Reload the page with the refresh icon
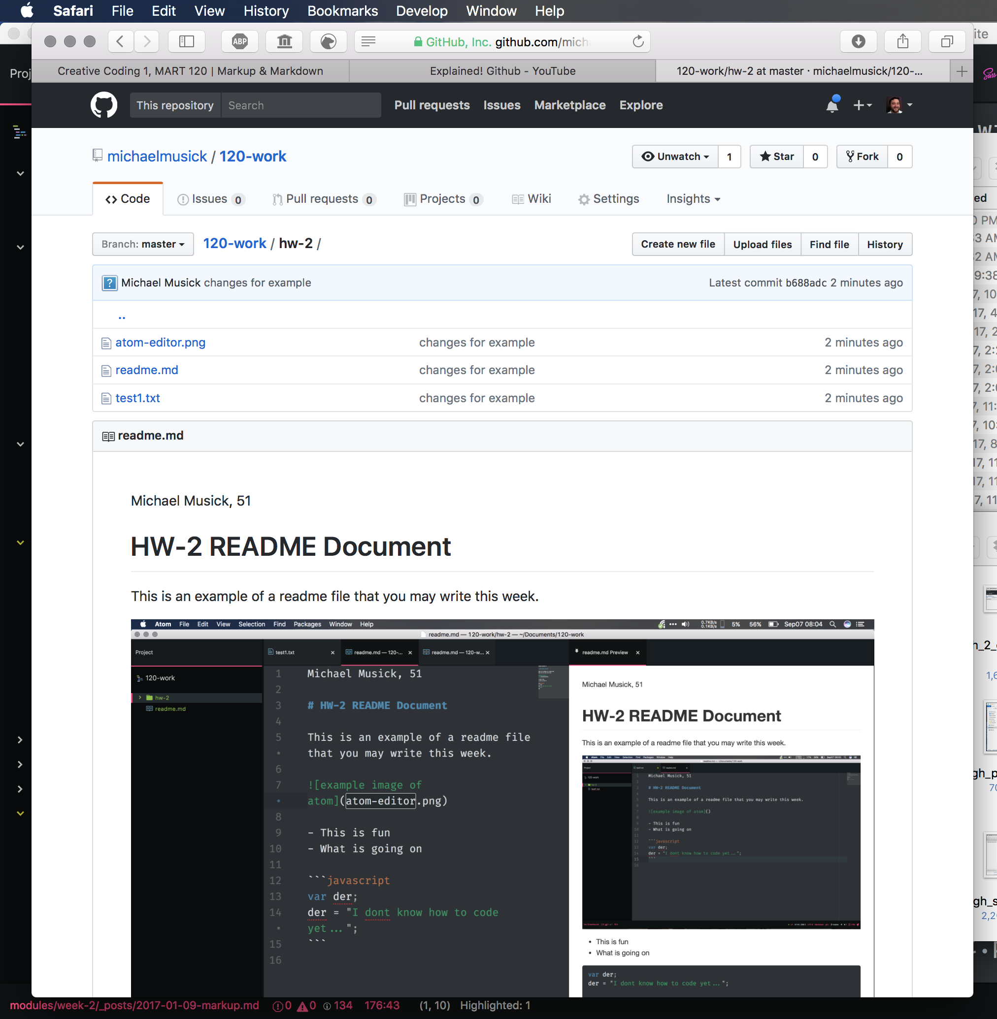Screen dimensions: 997x1019 coord(638,41)
